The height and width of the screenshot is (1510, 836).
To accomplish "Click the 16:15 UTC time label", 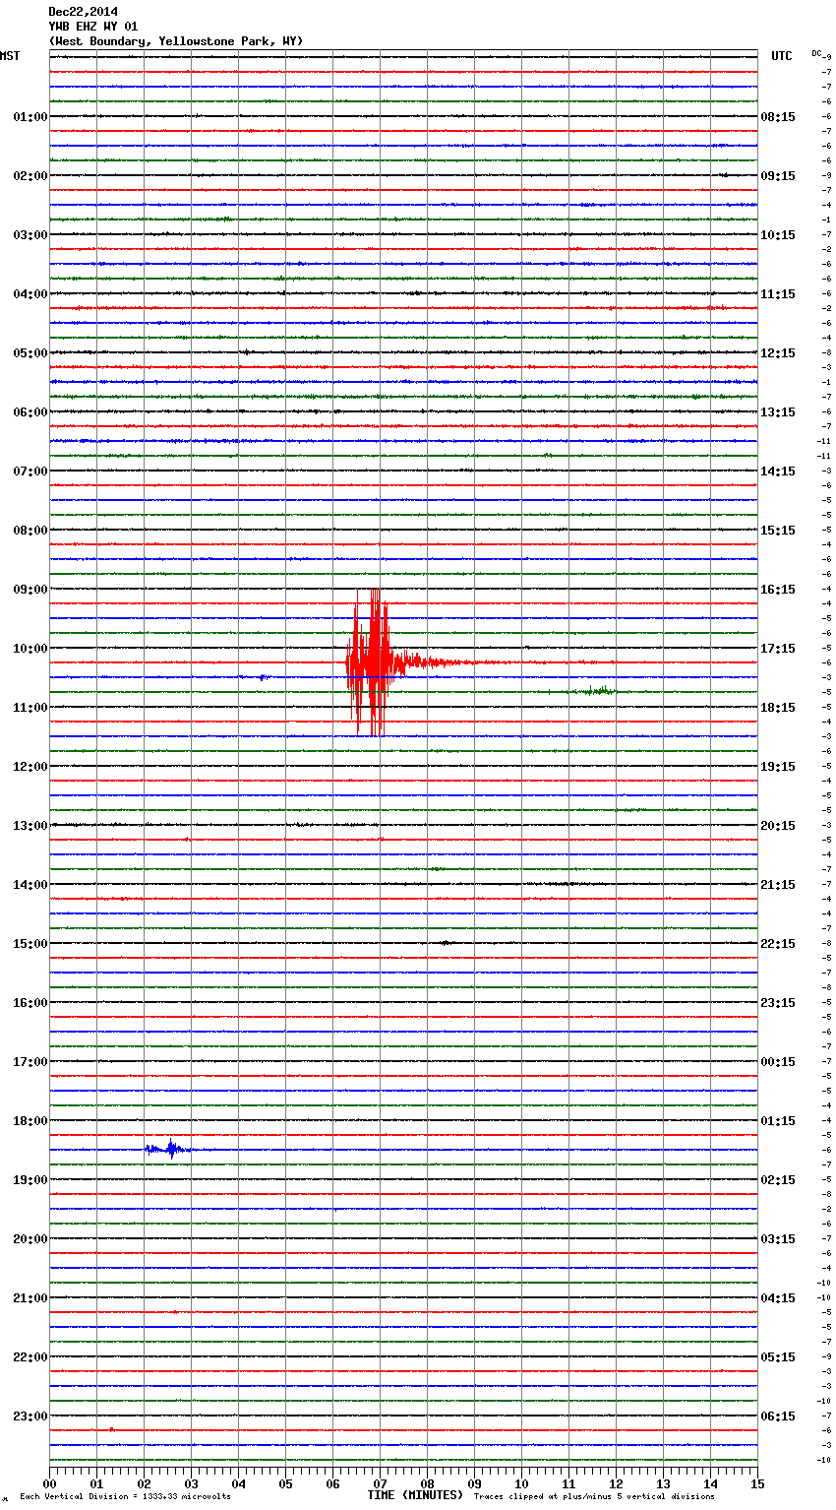I will pos(778,590).
